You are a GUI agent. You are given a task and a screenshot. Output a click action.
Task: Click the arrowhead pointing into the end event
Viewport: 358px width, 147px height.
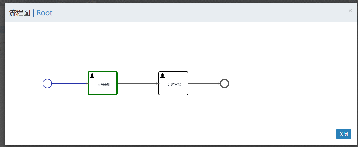click(x=219, y=83)
